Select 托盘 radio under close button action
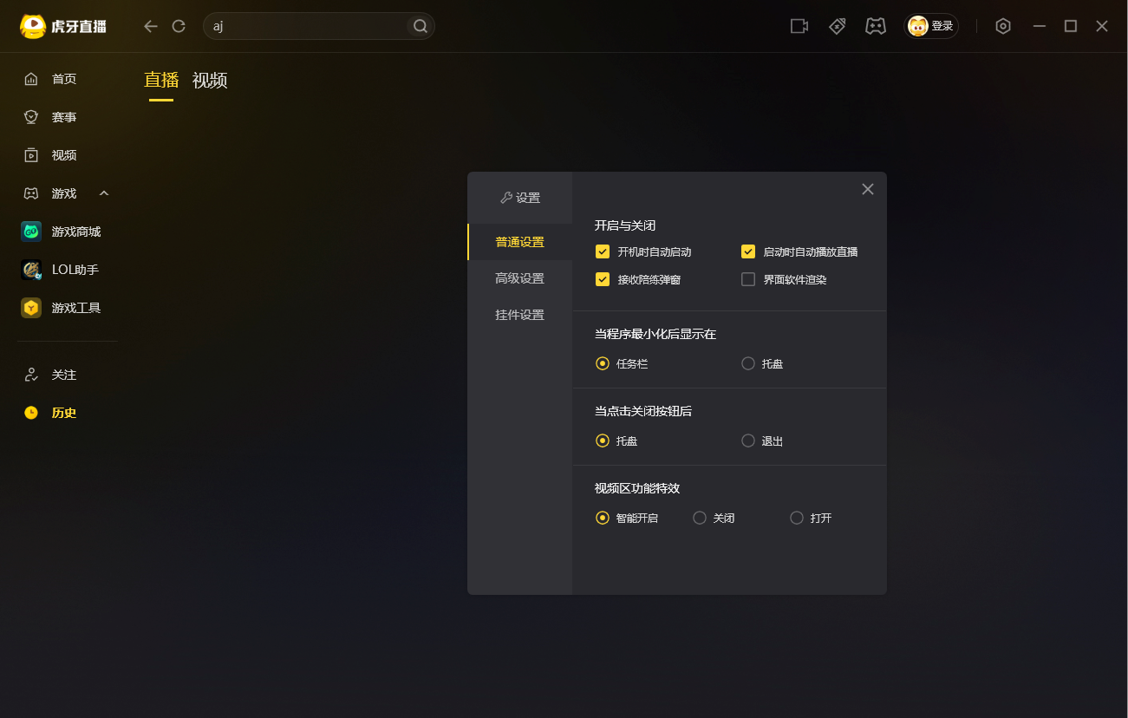 coord(603,441)
